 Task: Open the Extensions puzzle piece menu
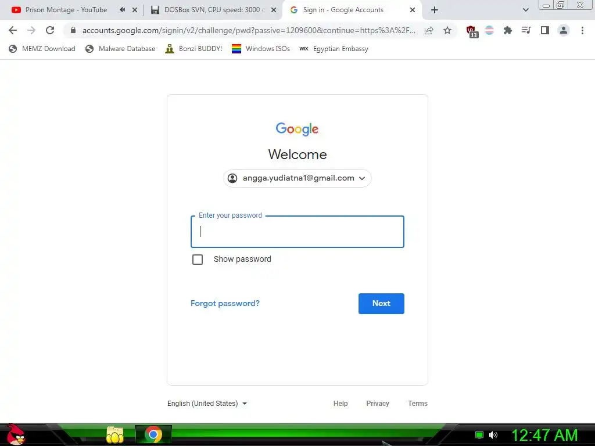[507, 30]
